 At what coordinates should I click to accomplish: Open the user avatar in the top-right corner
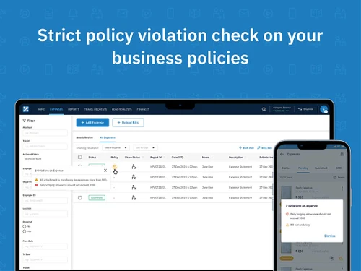pyautogui.click(x=324, y=109)
